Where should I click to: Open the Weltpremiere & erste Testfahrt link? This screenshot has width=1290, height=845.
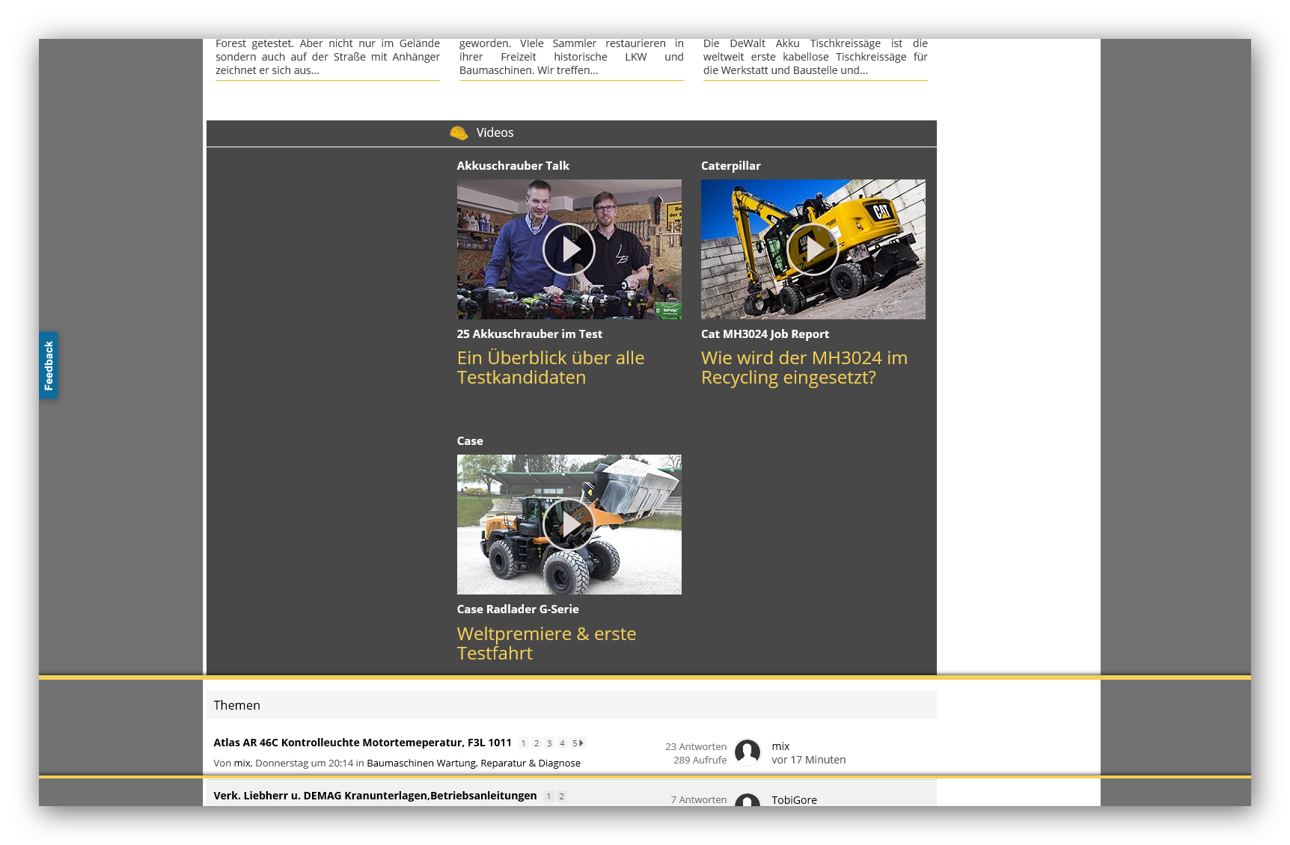click(x=546, y=643)
